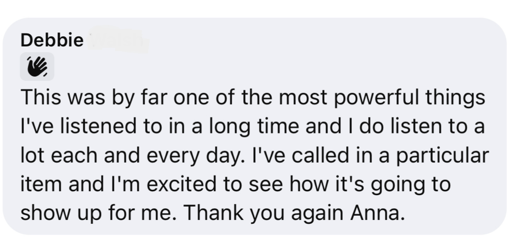Click the waving hand badge icon

click(x=37, y=66)
